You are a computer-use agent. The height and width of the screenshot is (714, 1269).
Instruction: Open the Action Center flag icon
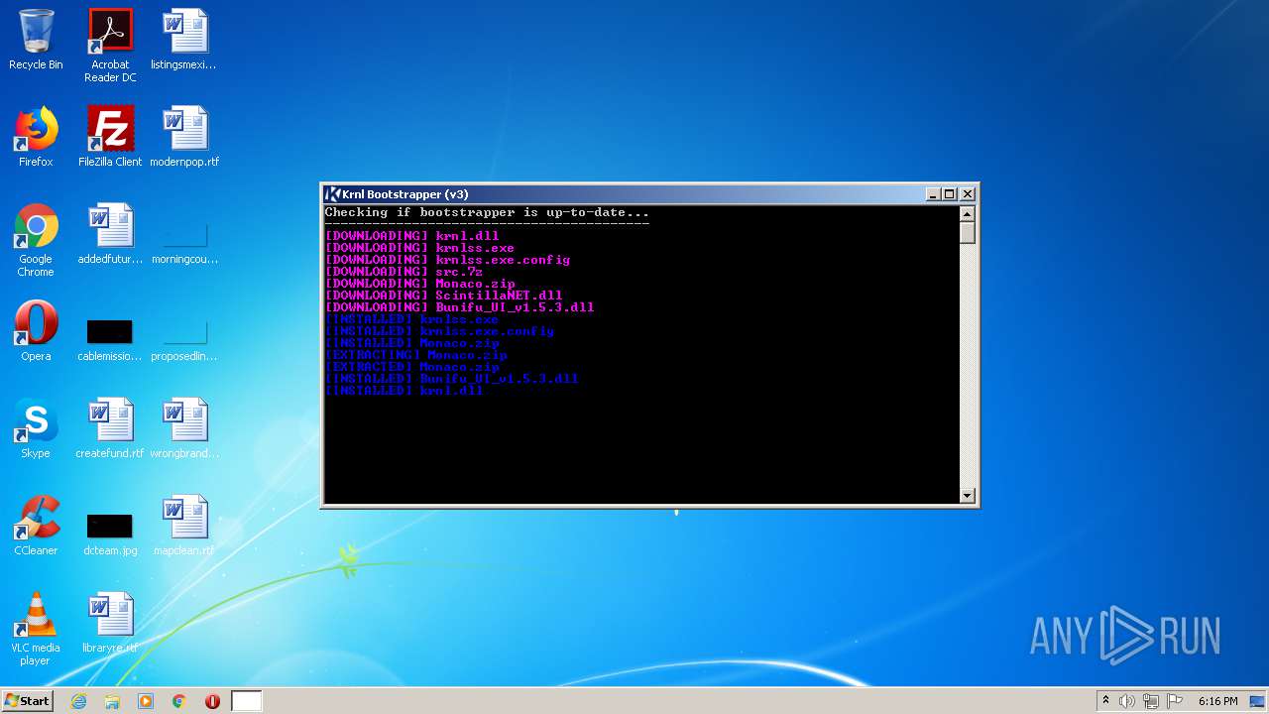(1175, 701)
